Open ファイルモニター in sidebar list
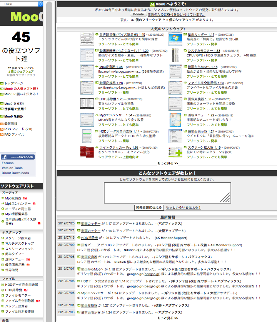This screenshot has height=322, width=277. [x=18, y=295]
